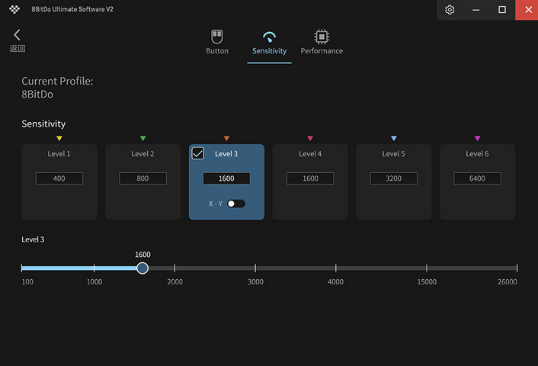Minimize the 8BitDo software window
Screen dimensions: 538x366
click(x=476, y=10)
